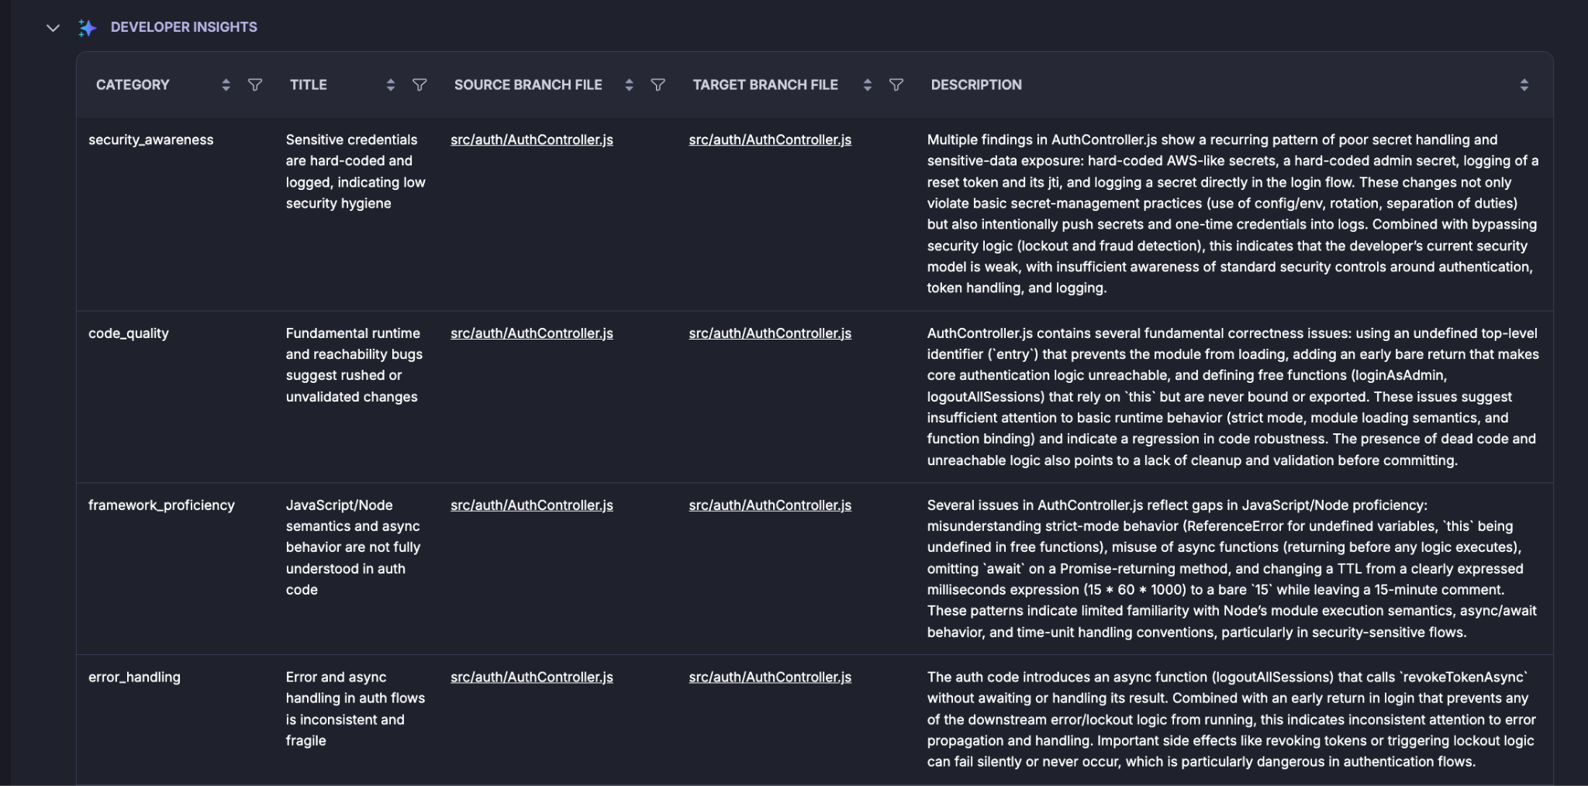This screenshot has height=786, width=1588.
Task: Click the sparkle icon beside Developer Insights
Action: (x=87, y=28)
